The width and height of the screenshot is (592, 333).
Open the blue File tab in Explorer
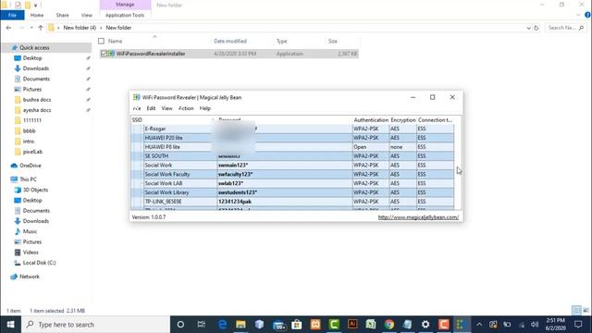click(x=12, y=15)
